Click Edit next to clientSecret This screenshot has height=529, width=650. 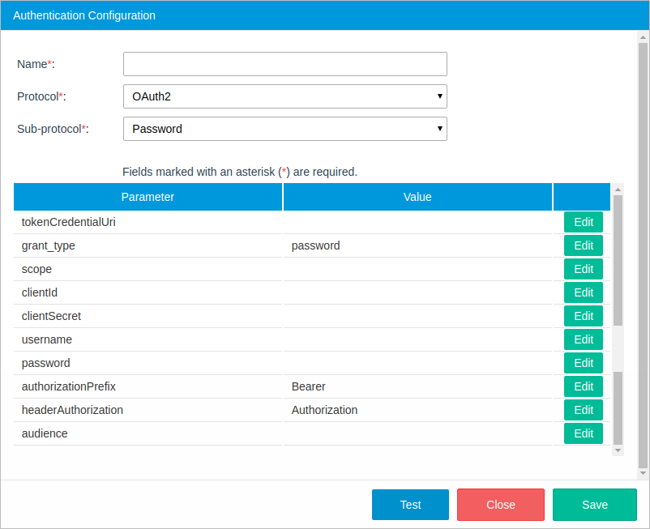coord(583,316)
